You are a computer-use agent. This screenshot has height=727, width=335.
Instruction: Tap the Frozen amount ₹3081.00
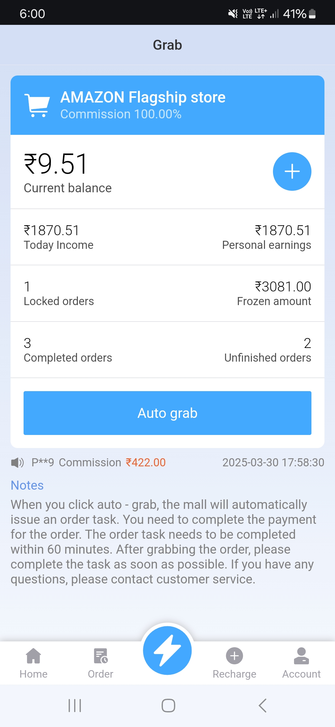(283, 287)
